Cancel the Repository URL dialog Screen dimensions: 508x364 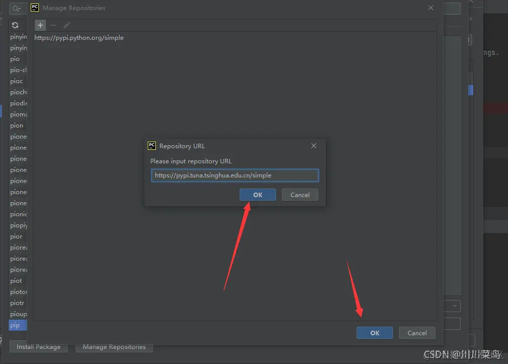300,195
